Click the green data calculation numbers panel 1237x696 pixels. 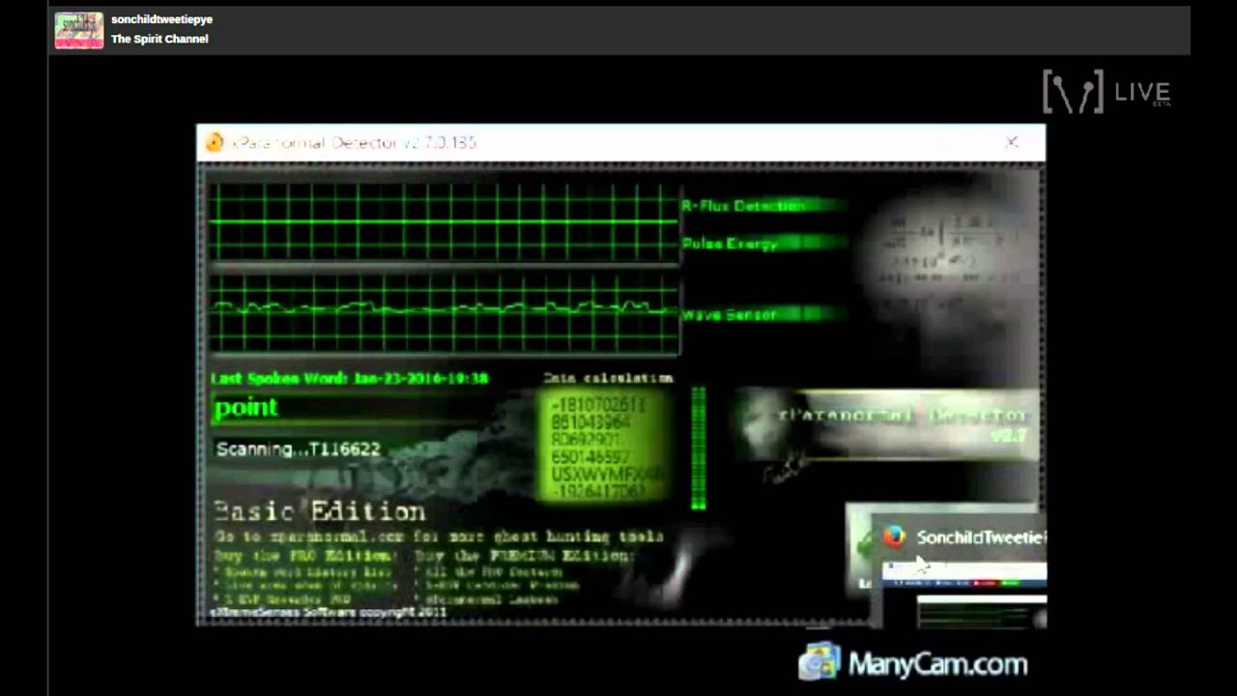(x=605, y=446)
